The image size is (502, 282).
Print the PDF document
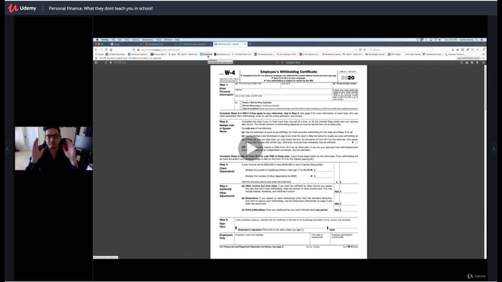pos(467,62)
